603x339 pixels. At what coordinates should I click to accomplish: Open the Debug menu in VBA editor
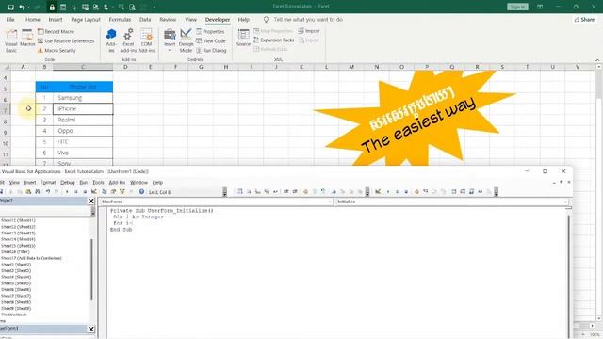(67, 182)
